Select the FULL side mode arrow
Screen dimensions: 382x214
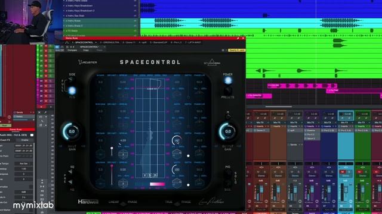(70, 79)
